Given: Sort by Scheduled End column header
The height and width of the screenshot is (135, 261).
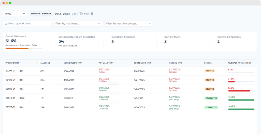Looking at the screenshot, I should tap(142, 63).
